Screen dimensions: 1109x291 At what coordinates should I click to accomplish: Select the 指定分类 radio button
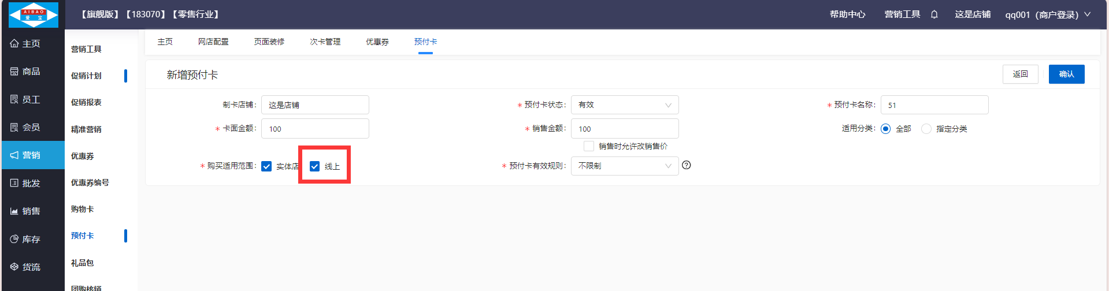[x=926, y=129]
